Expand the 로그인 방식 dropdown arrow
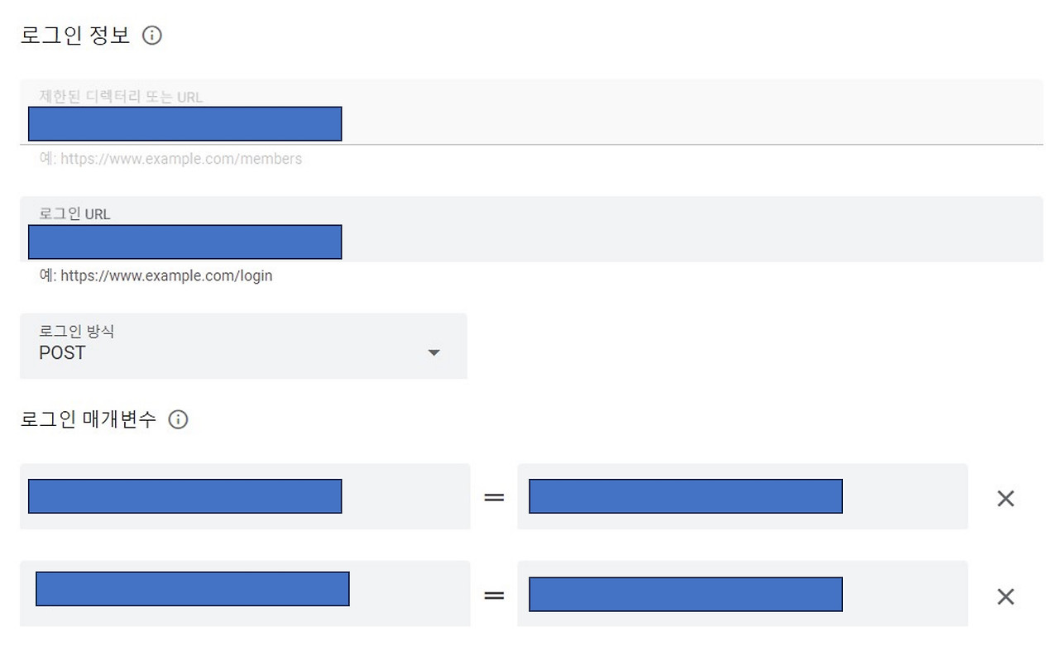1059x665 pixels. 434,353
